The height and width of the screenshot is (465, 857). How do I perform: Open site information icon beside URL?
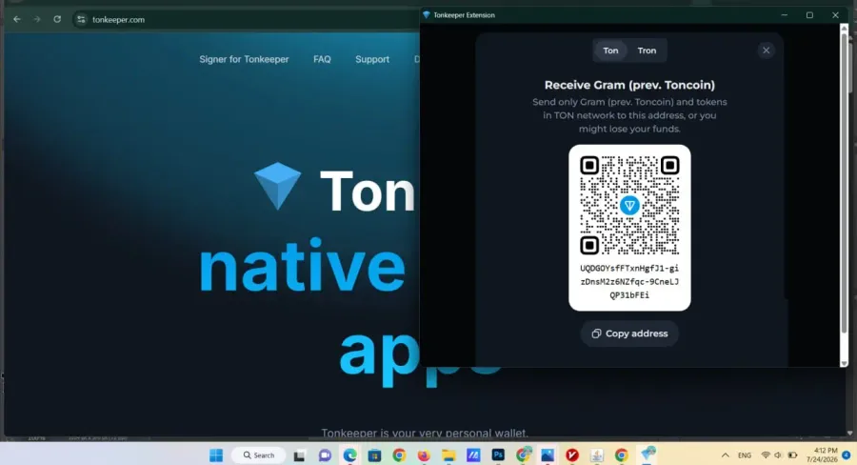coord(81,19)
